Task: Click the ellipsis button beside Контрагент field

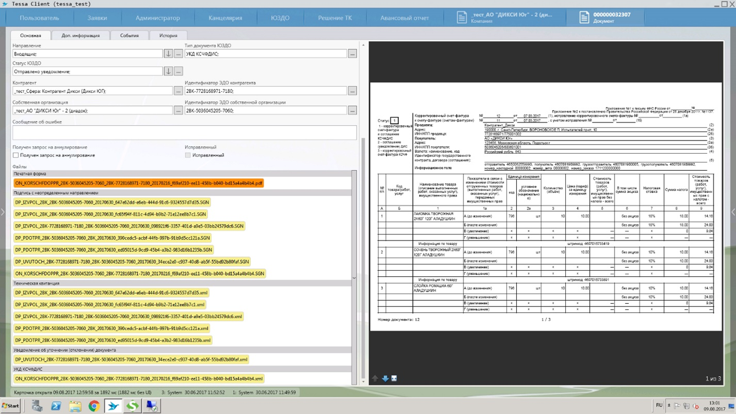Action: 178,91
